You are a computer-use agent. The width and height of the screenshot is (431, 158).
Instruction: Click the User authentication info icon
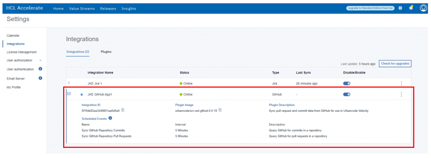point(40,69)
